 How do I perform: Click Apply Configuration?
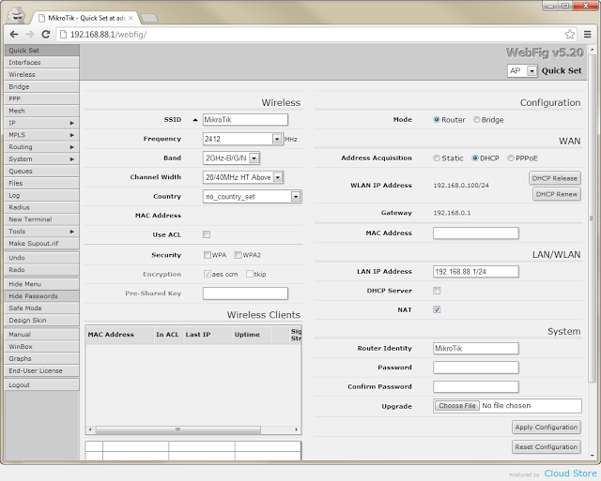coord(547,428)
